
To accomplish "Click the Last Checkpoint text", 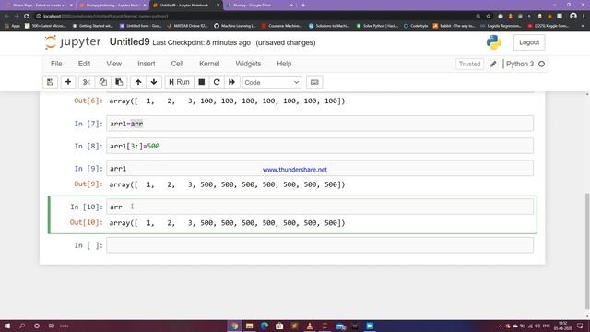I will (201, 43).
